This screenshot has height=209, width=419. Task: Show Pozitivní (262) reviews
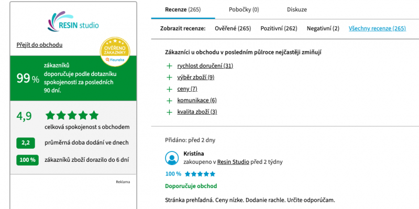pyautogui.click(x=279, y=28)
